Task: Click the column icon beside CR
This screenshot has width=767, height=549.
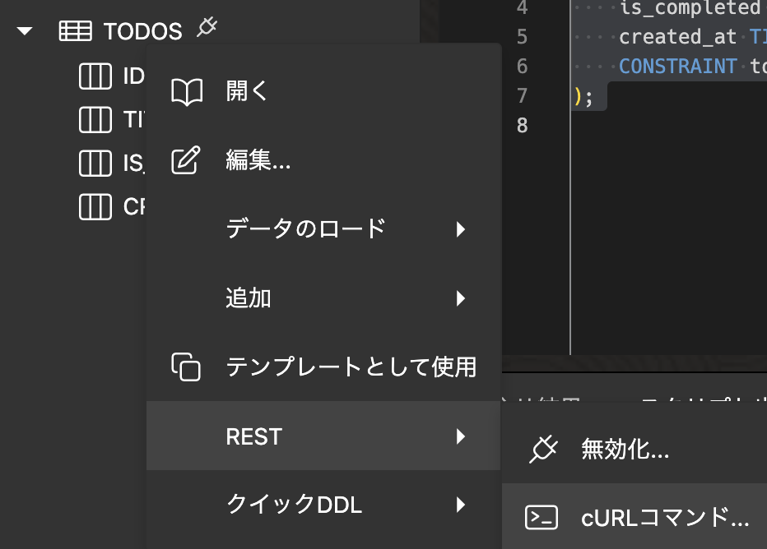Action: click(x=95, y=206)
